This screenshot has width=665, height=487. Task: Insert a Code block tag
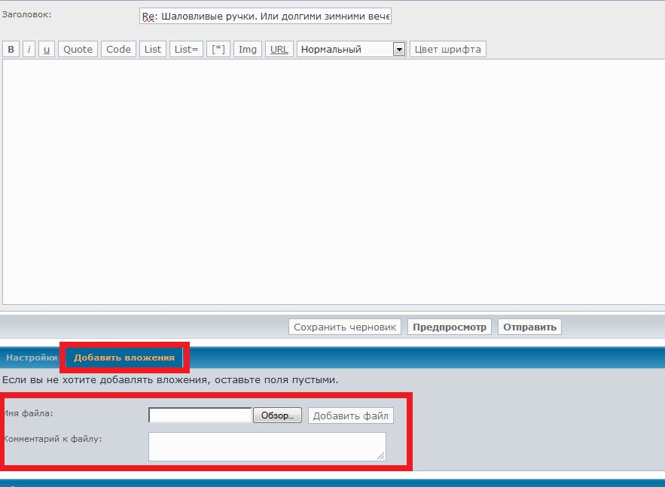118,50
